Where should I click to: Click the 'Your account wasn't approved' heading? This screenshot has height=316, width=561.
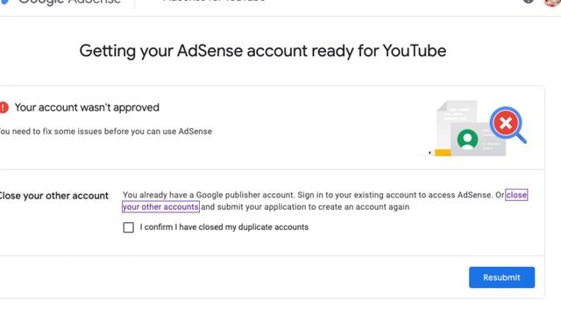pyautogui.click(x=87, y=107)
